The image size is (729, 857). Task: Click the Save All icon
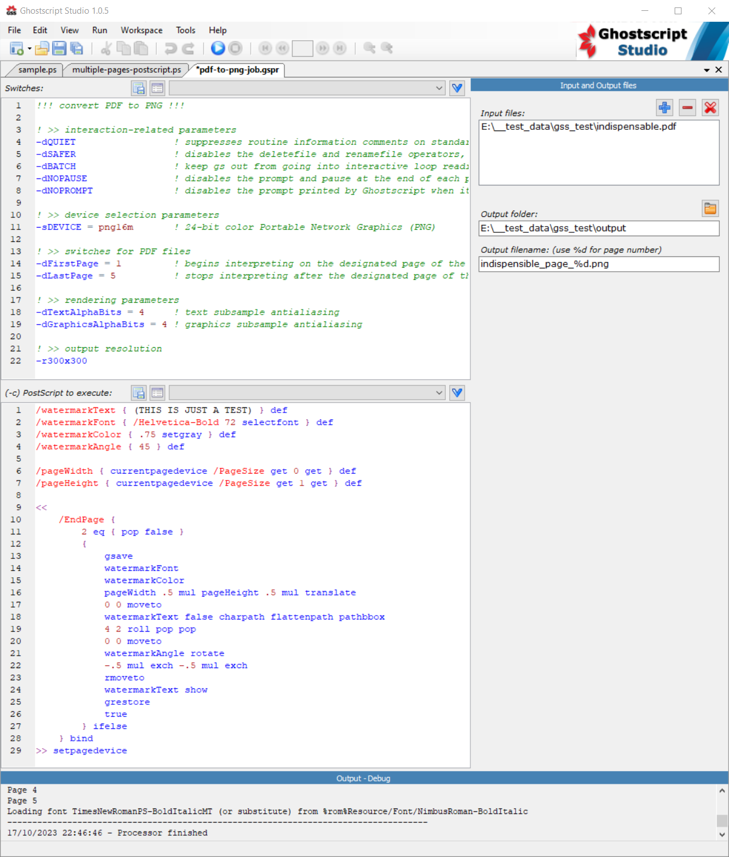pyautogui.click(x=76, y=49)
